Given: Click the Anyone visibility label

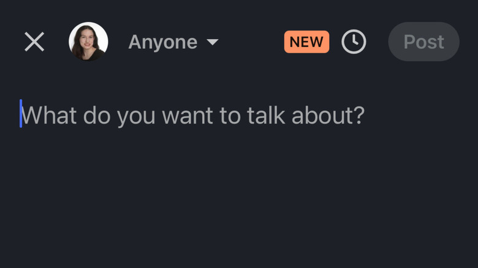Looking at the screenshot, I should click(x=162, y=42).
